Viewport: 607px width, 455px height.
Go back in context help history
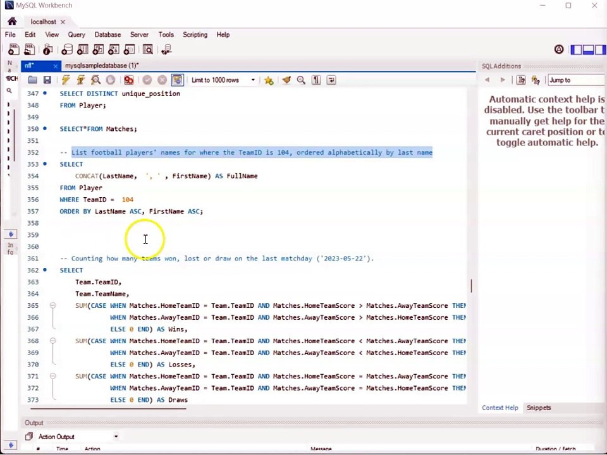coord(487,80)
